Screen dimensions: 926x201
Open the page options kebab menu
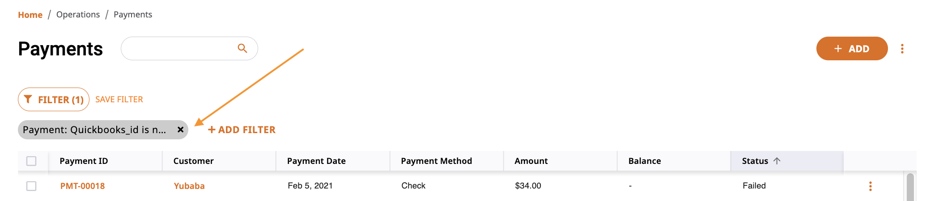[902, 49]
